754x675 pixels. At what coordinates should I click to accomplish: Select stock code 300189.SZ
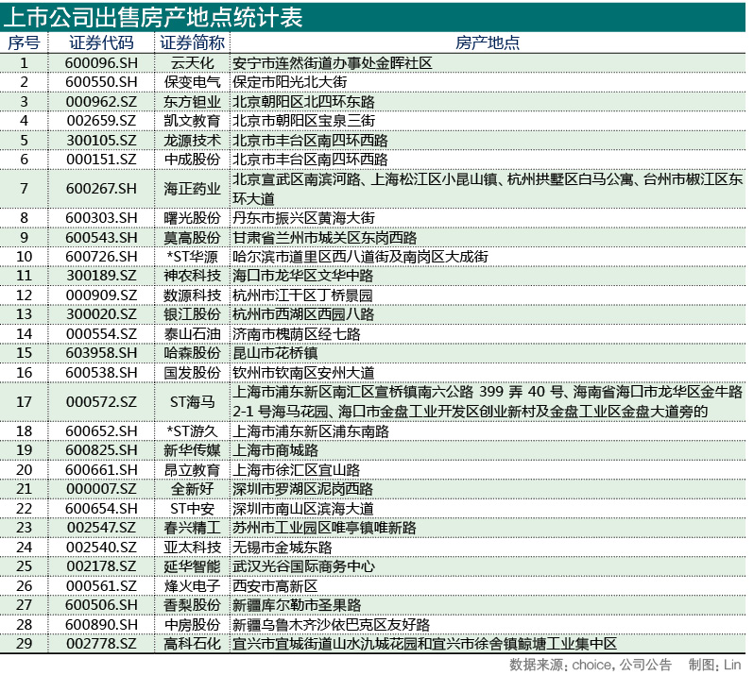coord(101,276)
